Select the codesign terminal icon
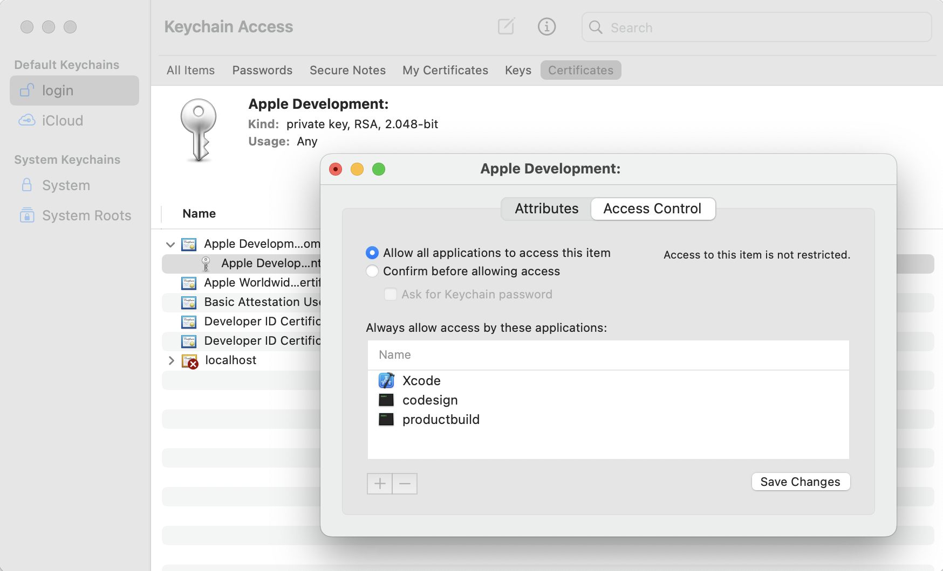Screen dimensions: 943x571 point(386,400)
